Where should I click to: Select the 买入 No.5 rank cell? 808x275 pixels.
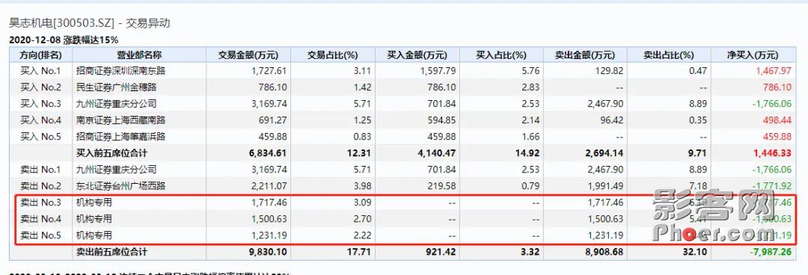coord(40,137)
